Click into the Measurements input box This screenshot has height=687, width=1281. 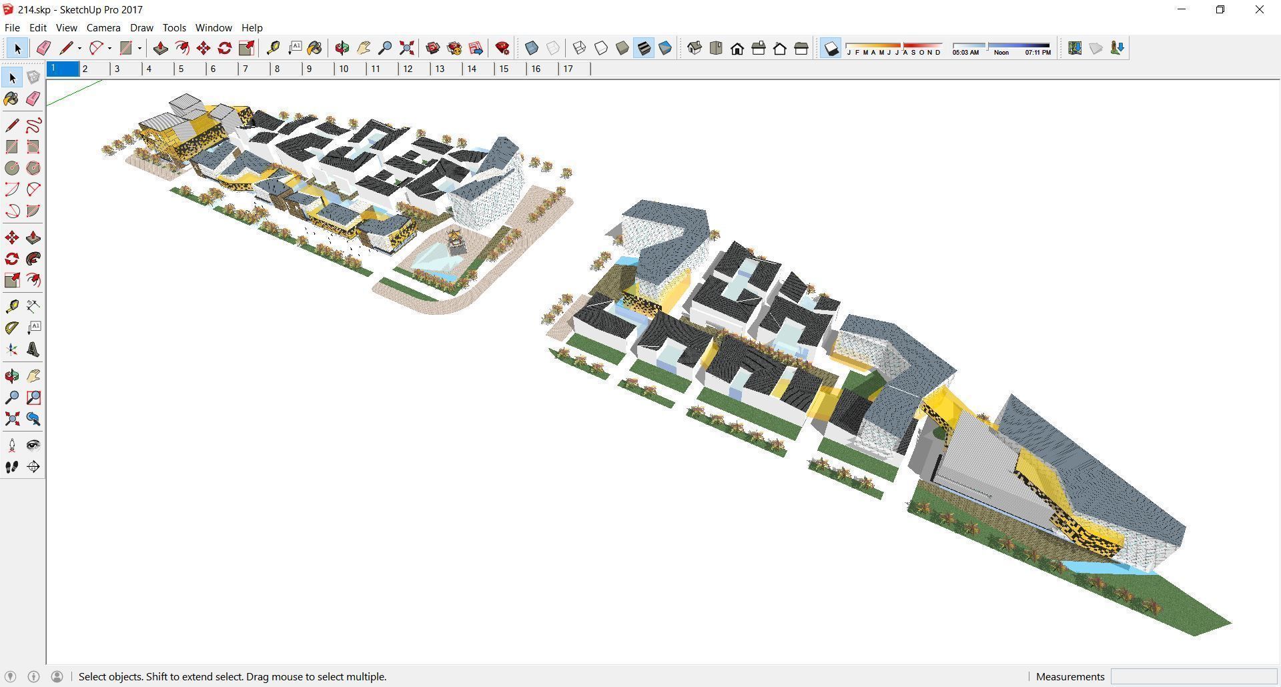click(x=1194, y=676)
